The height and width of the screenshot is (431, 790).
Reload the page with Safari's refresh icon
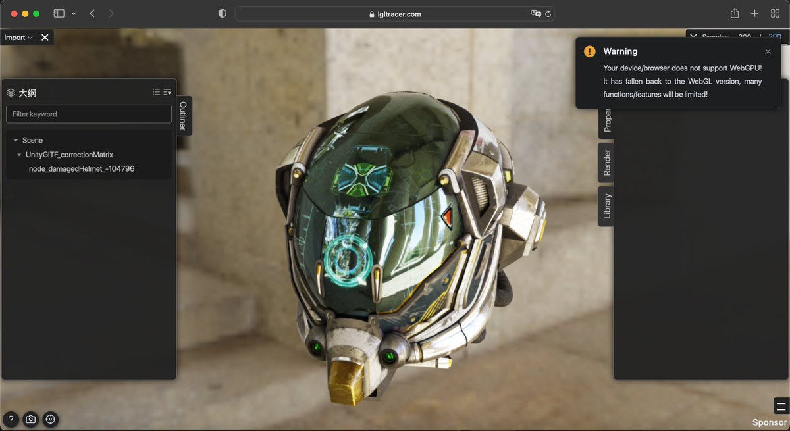point(548,14)
